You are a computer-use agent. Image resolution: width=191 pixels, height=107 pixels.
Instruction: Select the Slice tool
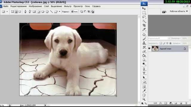pos(144,29)
